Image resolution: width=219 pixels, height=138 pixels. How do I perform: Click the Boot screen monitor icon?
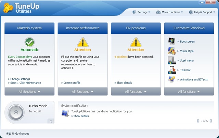point(172,41)
